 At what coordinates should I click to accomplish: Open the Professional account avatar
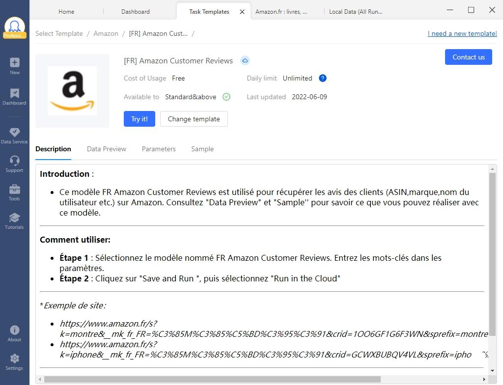(x=14, y=27)
